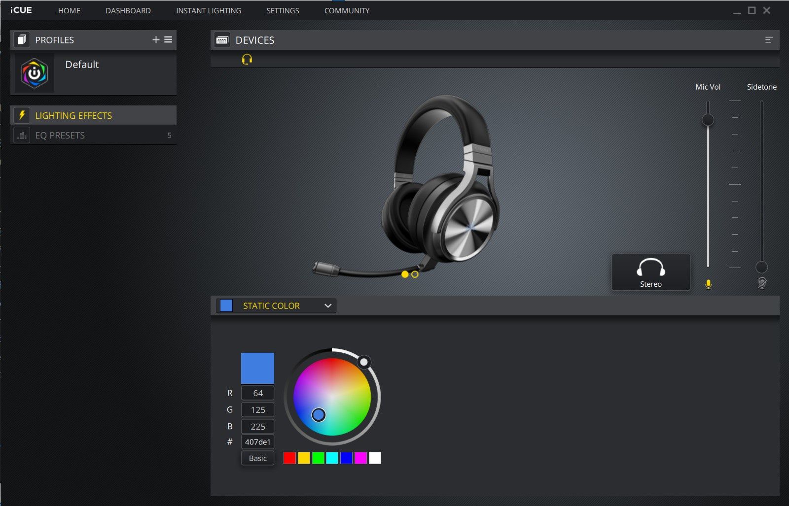The image size is (789, 506).
Task: Open the Static Color effect dropdown
Action: point(276,305)
